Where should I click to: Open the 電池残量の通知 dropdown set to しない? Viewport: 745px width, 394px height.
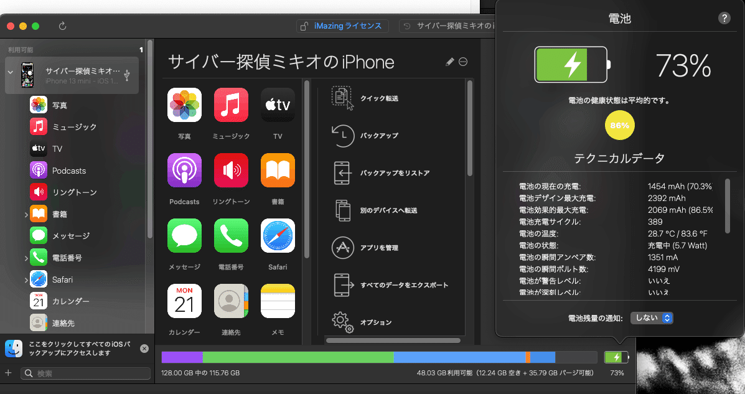(x=652, y=318)
